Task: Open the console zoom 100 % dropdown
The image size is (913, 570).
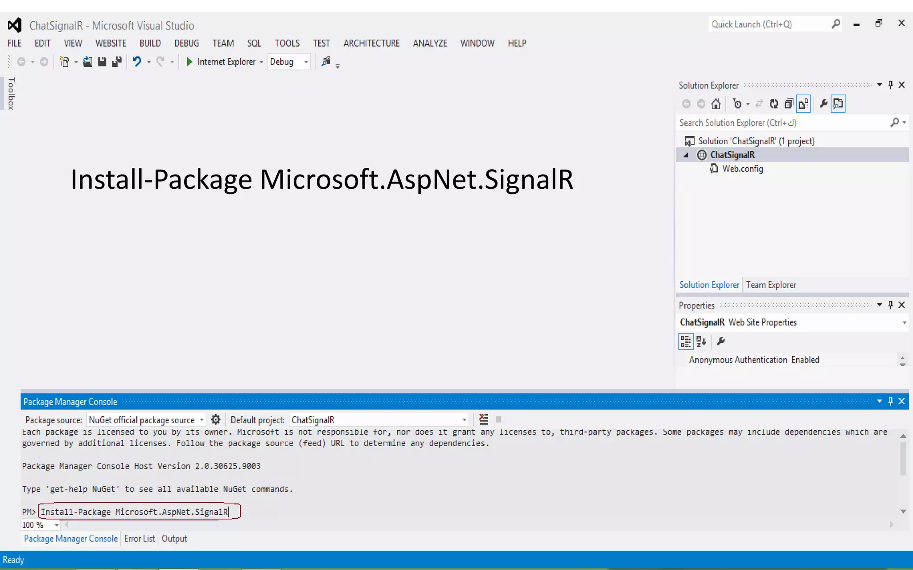Action: [57, 525]
